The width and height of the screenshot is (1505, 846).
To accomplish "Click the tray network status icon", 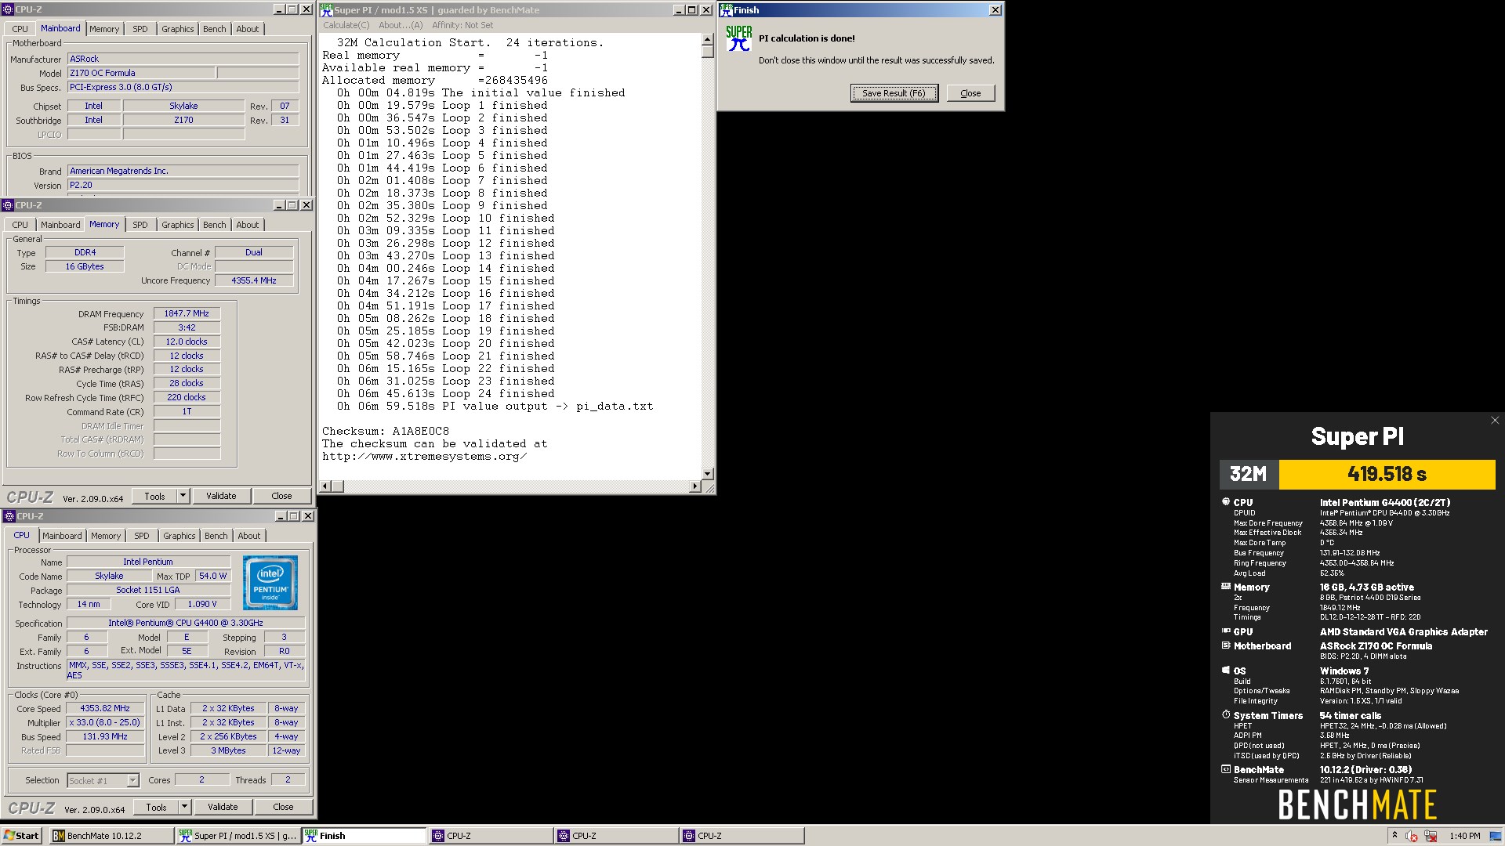I will click(1431, 836).
